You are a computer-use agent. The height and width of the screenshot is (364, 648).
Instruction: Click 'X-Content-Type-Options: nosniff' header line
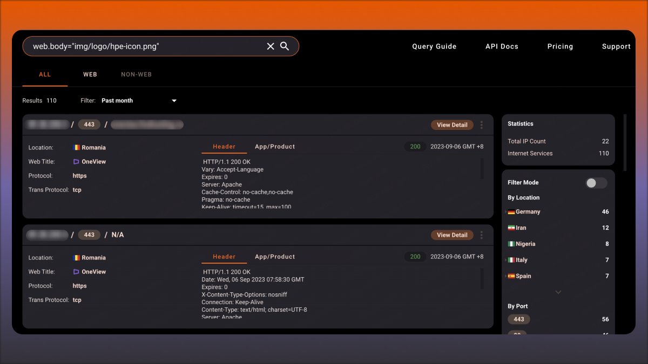(x=246, y=294)
